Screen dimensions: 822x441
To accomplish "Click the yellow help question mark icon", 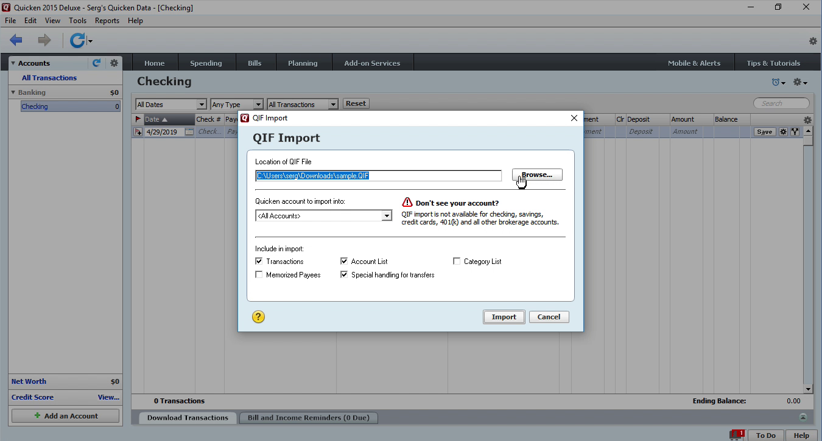I will point(258,316).
